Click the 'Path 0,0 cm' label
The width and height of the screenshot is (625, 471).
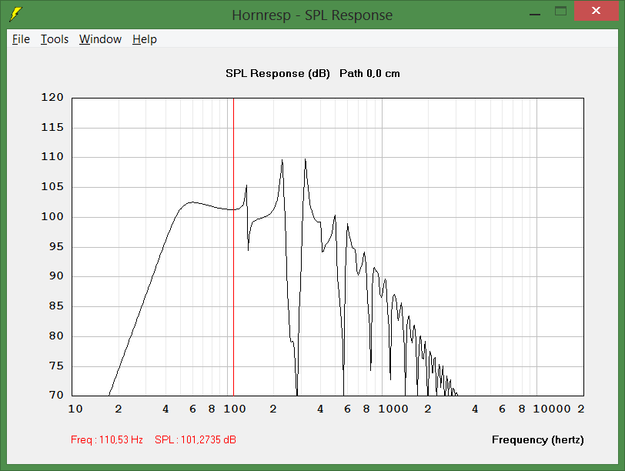pos(369,73)
